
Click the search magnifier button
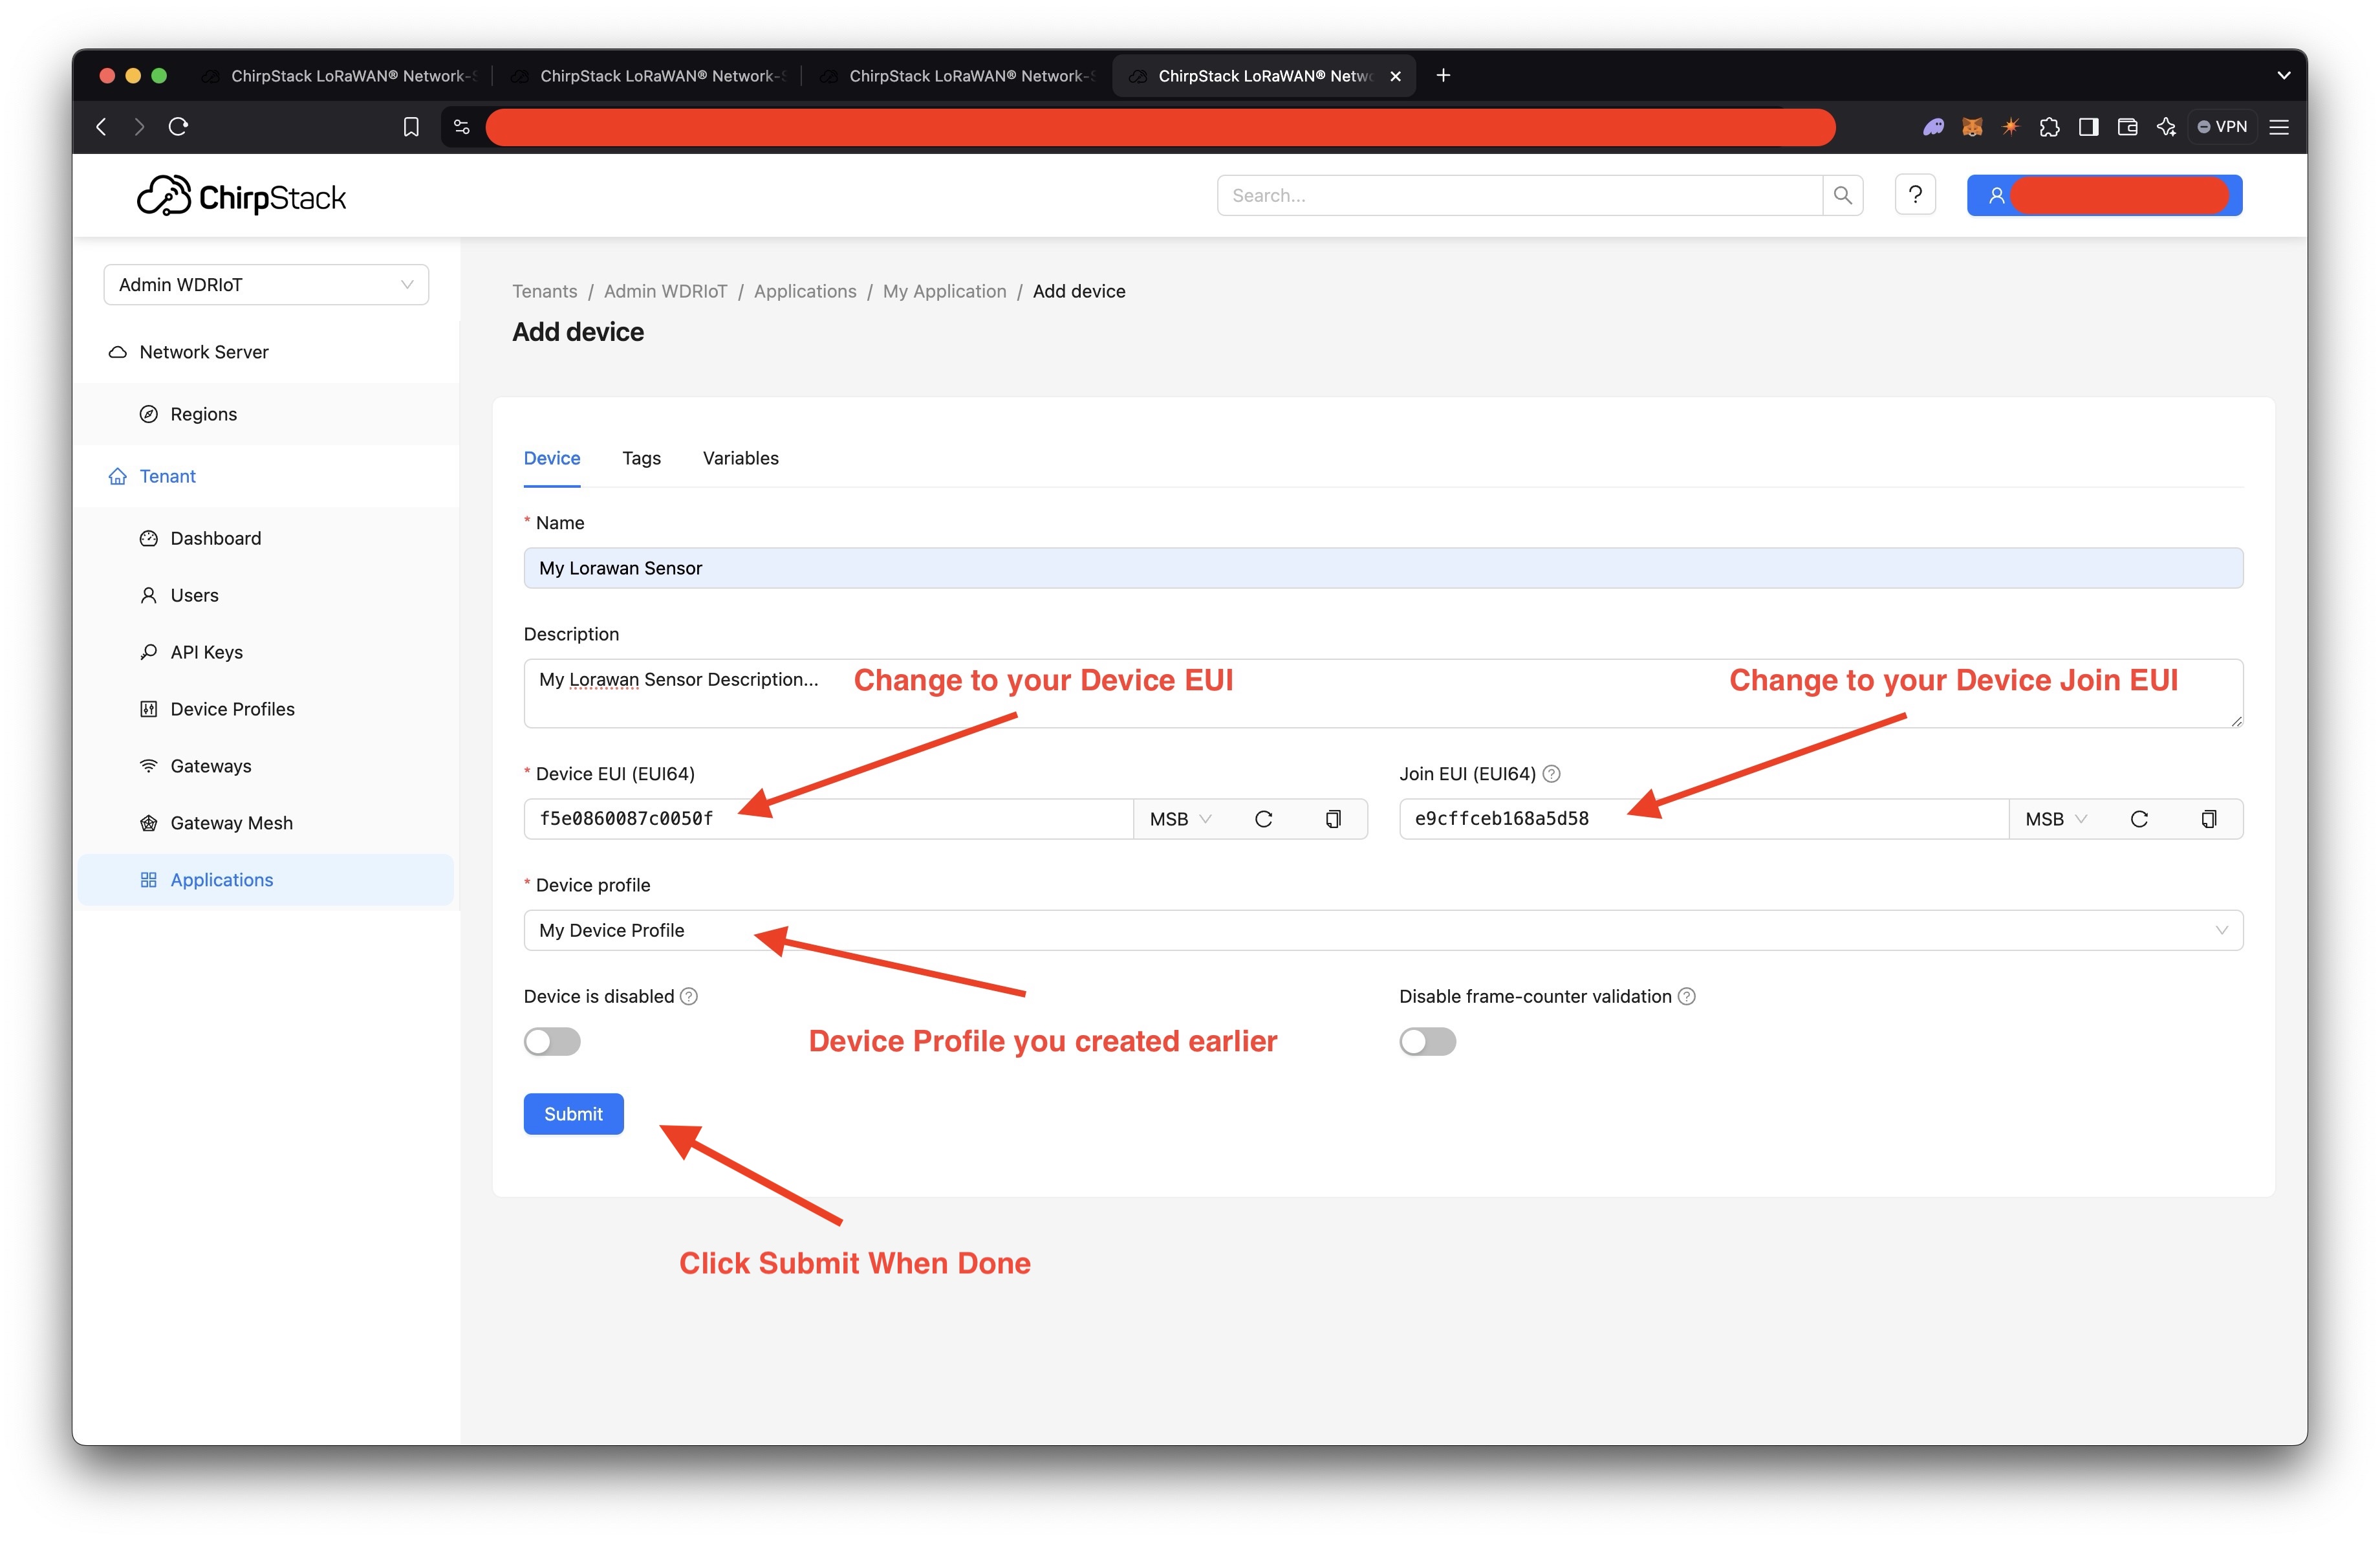pyautogui.click(x=1842, y=195)
